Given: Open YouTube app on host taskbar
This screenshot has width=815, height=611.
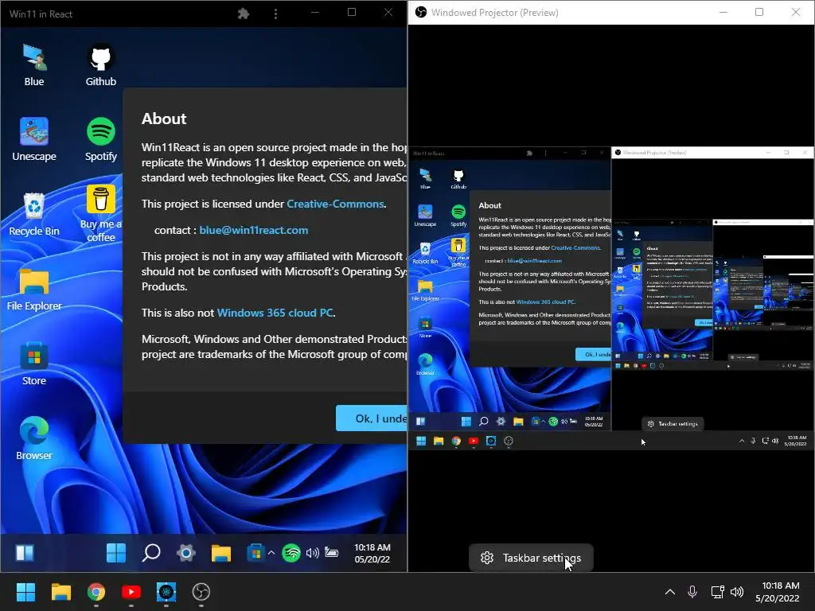Looking at the screenshot, I should pos(131,592).
